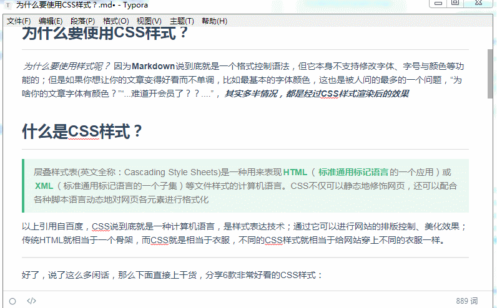This screenshot has height=308, width=497.
Task: Click the green HTML text in the quote
Action: click(x=295, y=172)
